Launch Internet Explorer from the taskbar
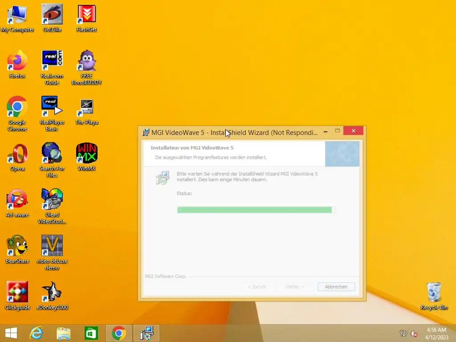Viewport: 456px width, 342px height. [x=37, y=333]
